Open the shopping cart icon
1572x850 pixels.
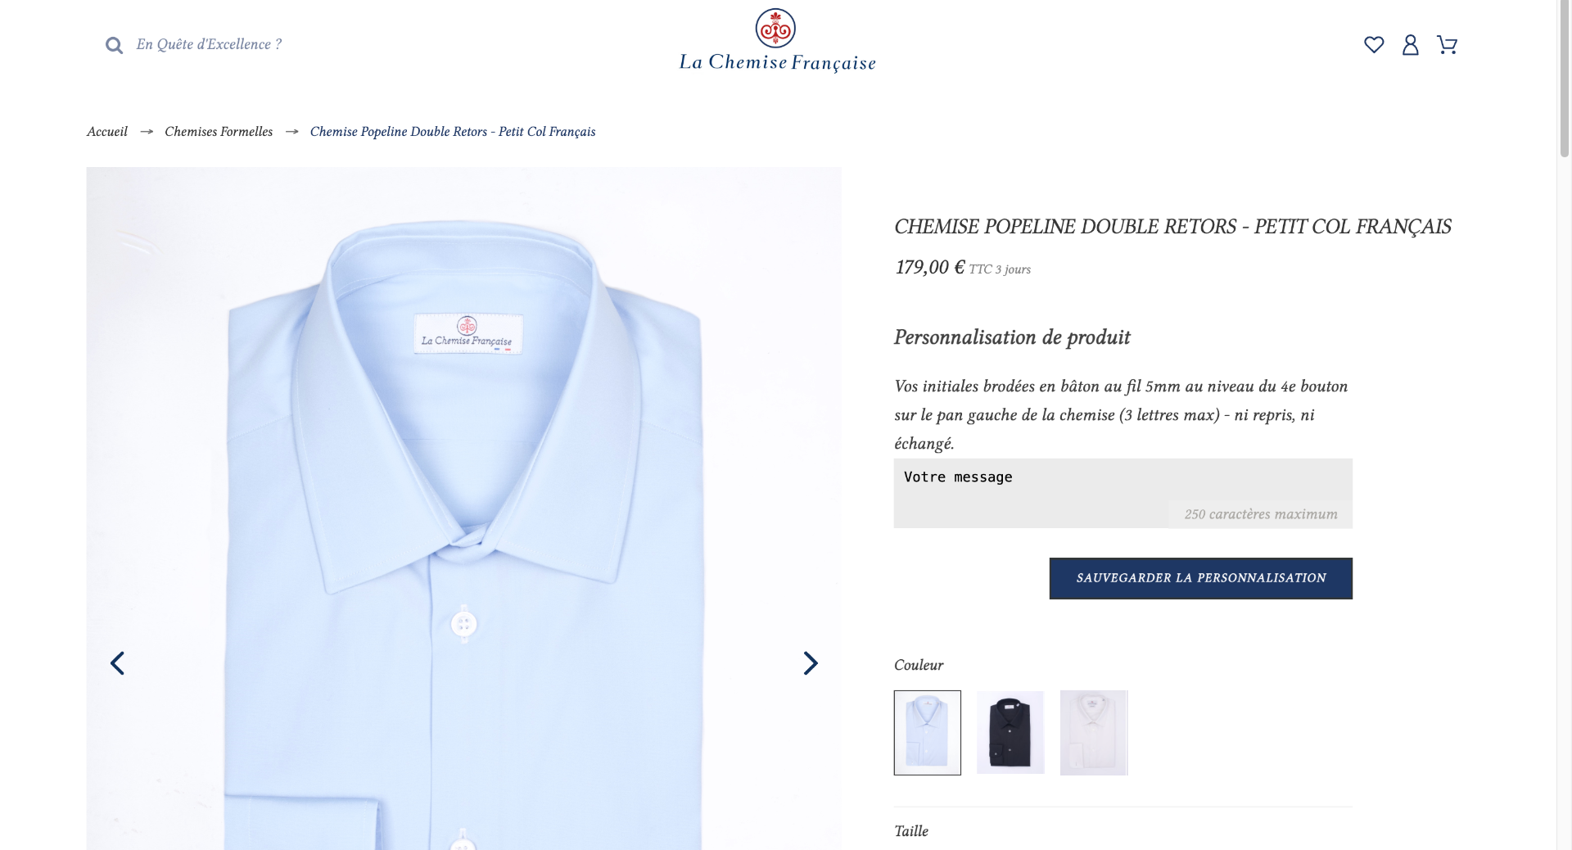coord(1447,44)
